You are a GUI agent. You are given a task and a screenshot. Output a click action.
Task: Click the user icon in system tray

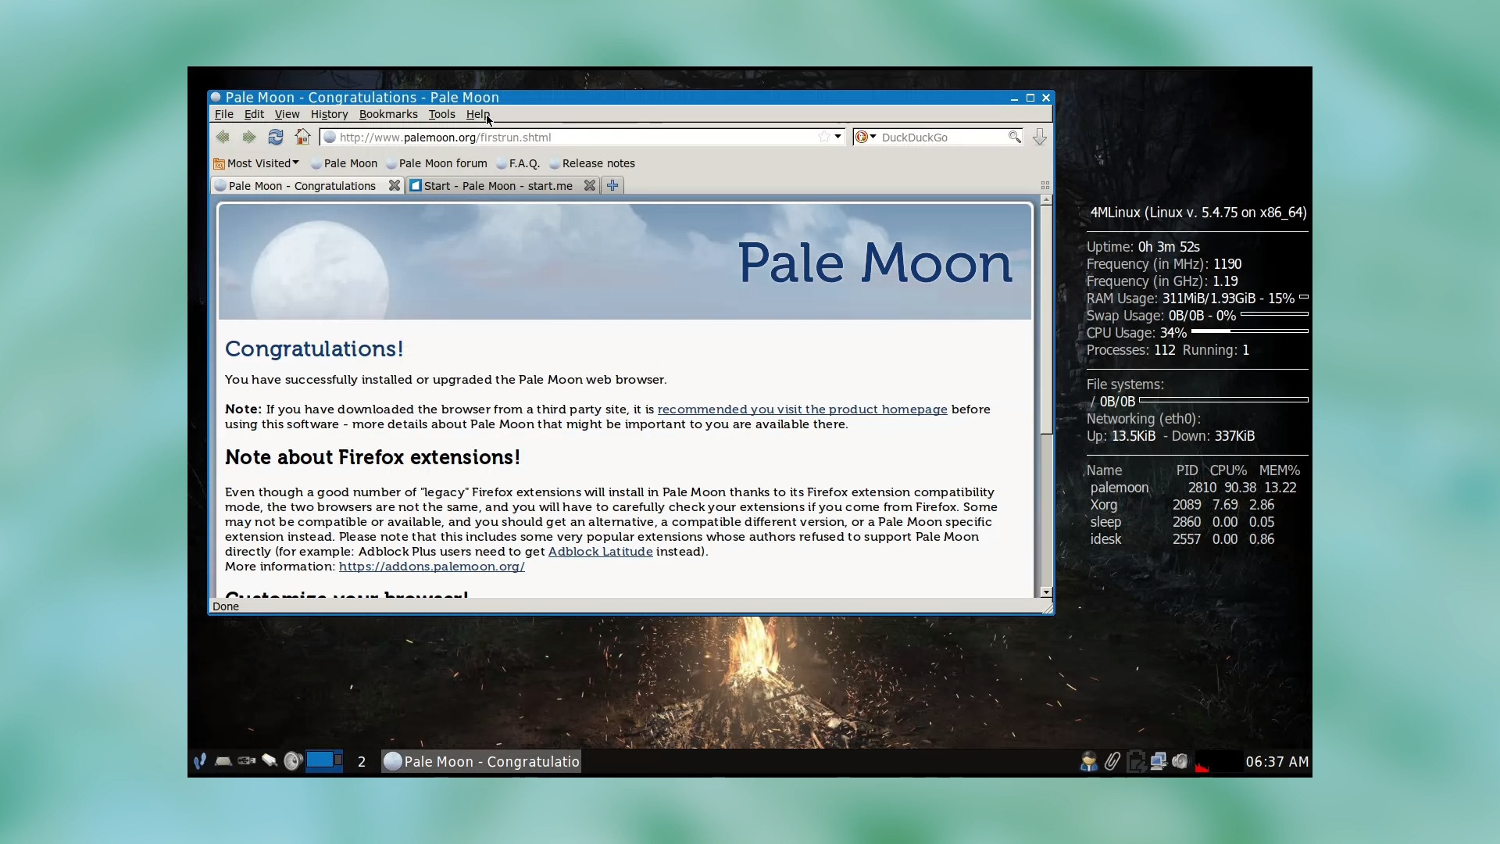tap(1088, 761)
